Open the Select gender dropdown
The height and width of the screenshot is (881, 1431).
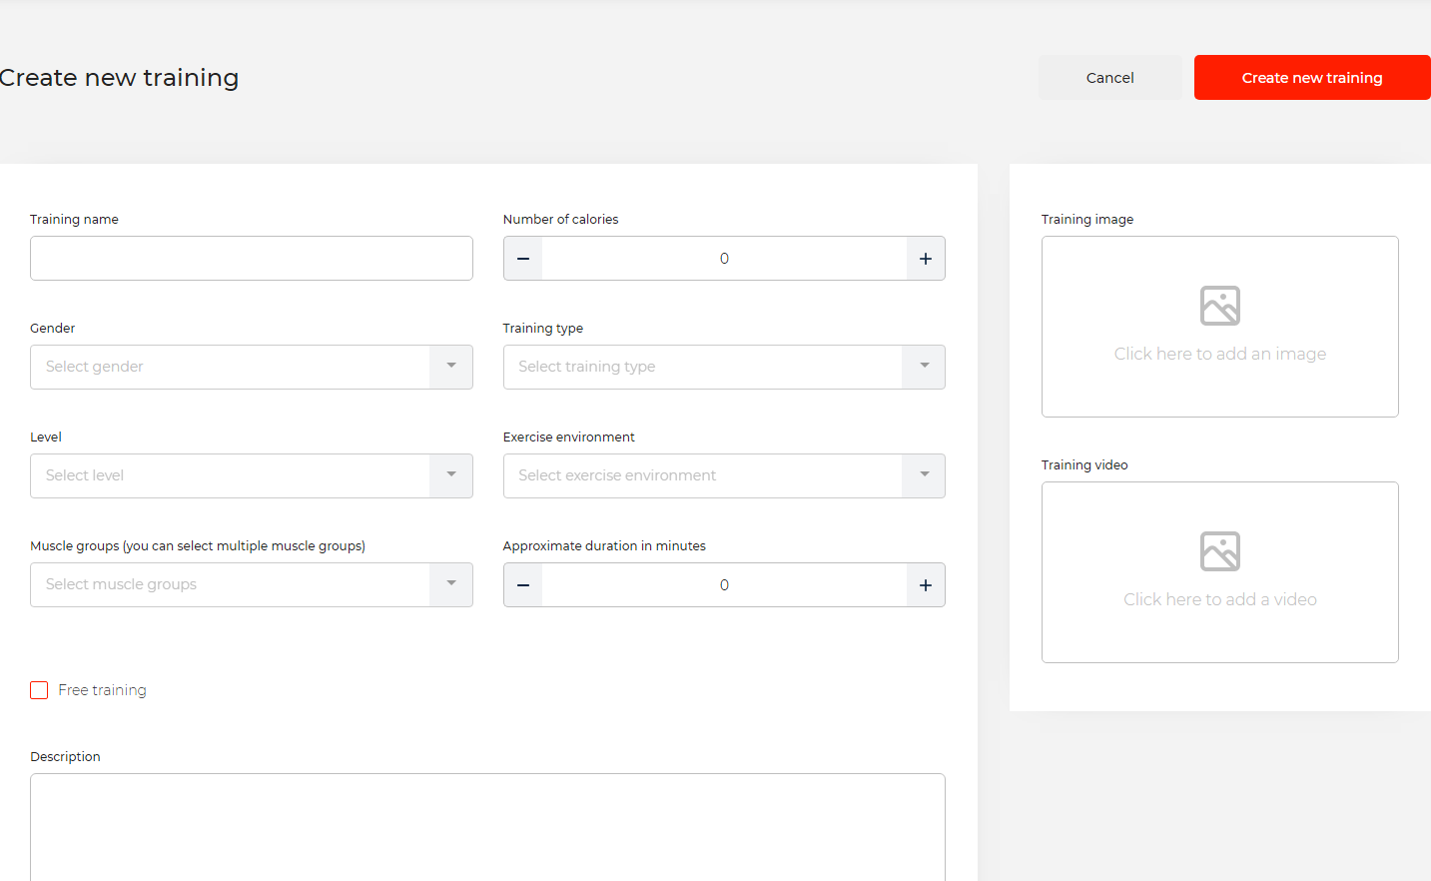pos(251,367)
